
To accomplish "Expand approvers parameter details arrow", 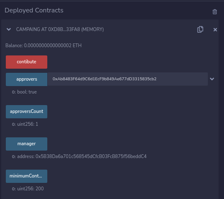I will coord(212,79).
